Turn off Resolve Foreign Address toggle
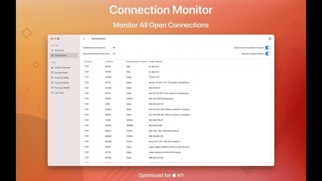Viewport: 322px width, 181px height. pyautogui.click(x=268, y=54)
